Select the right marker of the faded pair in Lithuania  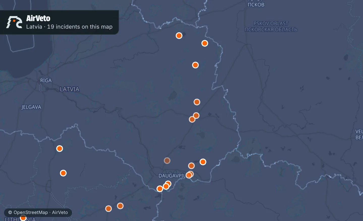point(120,206)
